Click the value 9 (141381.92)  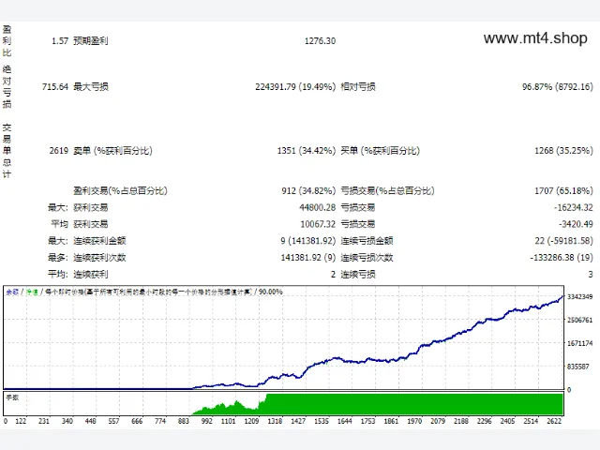(308, 241)
